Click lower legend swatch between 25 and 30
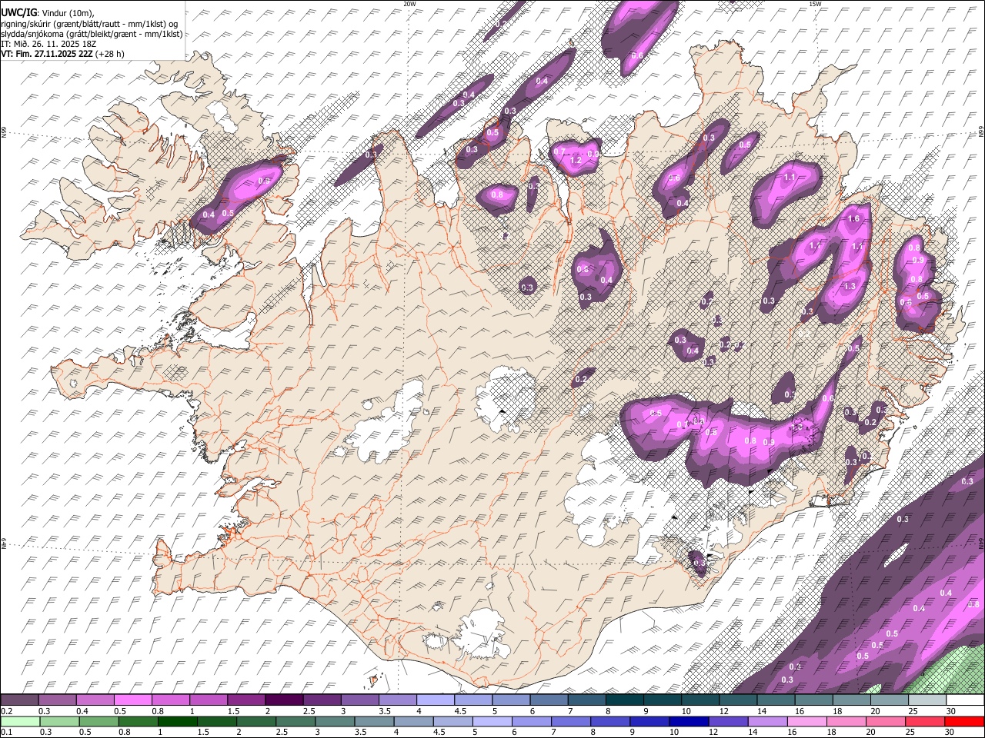Viewport: 985px width, 738px height. [x=927, y=721]
